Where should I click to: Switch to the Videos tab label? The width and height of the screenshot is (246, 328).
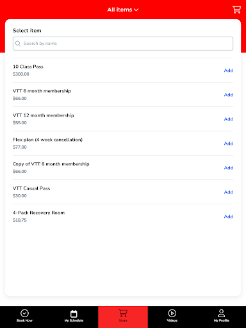pos(172,320)
